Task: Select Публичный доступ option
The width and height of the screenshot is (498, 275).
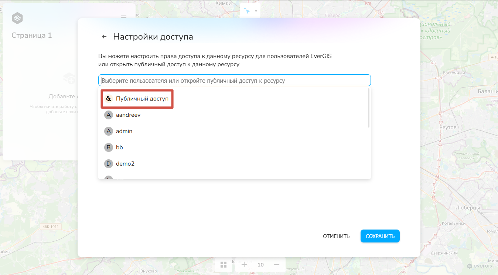Action: click(235, 99)
